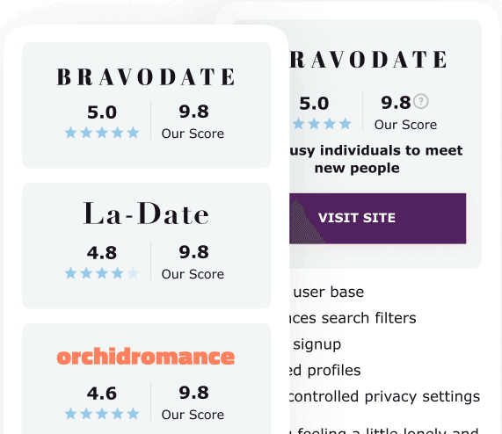Click the orchidromance logo

146,357
